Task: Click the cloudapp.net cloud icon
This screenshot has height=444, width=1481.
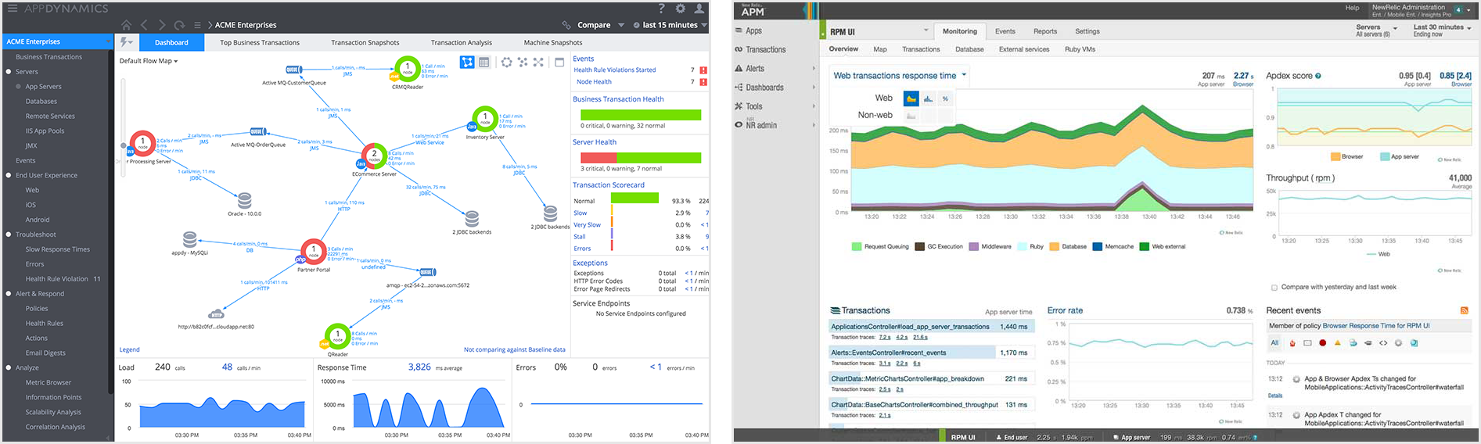Action: point(217,314)
